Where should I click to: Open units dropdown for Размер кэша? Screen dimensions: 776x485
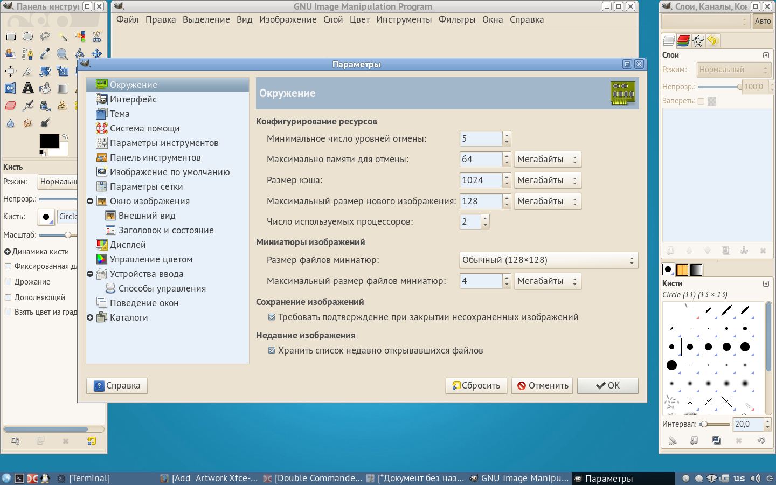tap(548, 181)
